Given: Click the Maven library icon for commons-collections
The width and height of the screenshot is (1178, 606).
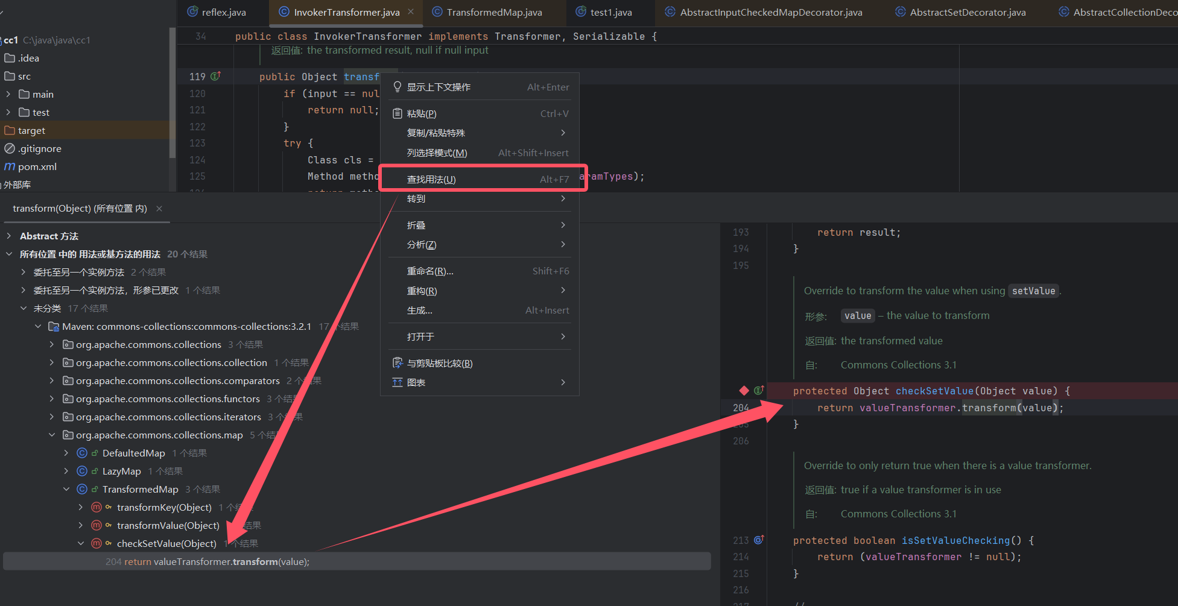Looking at the screenshot, I should tap(54, 326).
